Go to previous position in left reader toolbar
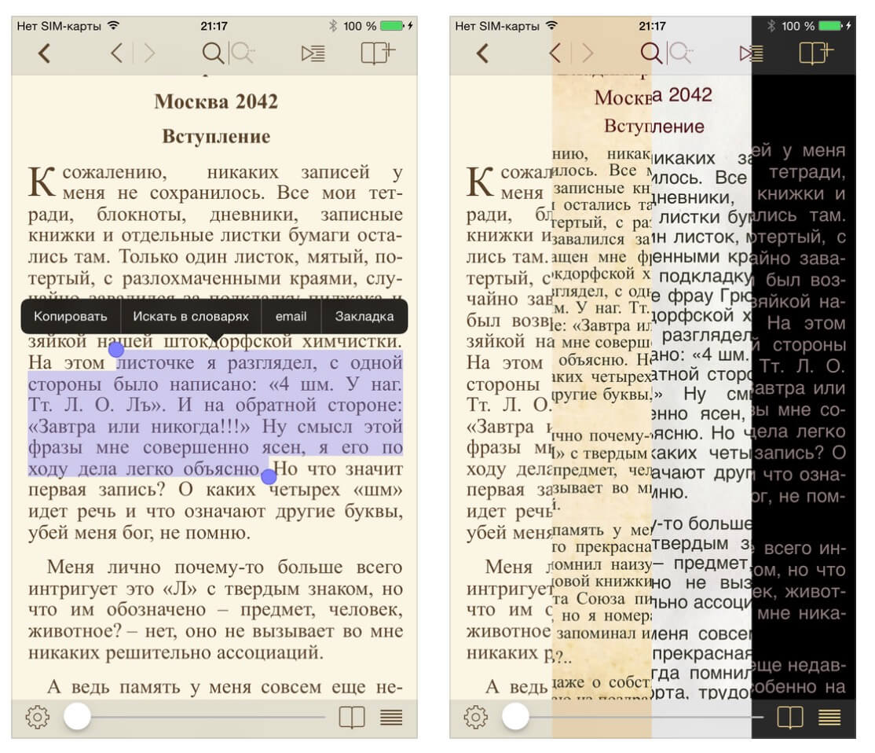This screenshot has width=875, height=753. pyautogui.click(x=116, y=53)
